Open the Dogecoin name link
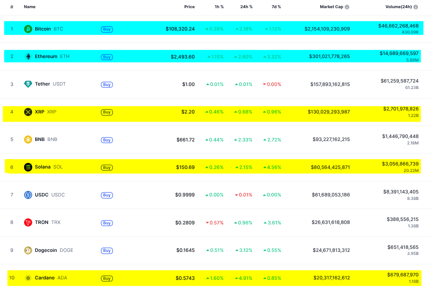 pyautogui.click(x=46, y=250)
